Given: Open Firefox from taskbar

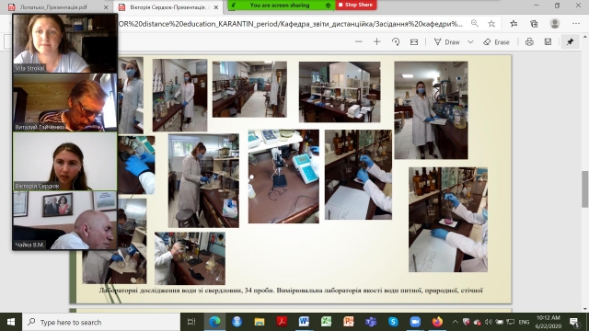Looking at the screenshot, I should pyautogui.click(x=437, y=322).
